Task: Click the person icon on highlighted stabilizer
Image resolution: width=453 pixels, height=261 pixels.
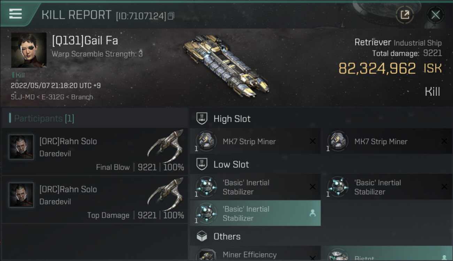Action: 313,213
